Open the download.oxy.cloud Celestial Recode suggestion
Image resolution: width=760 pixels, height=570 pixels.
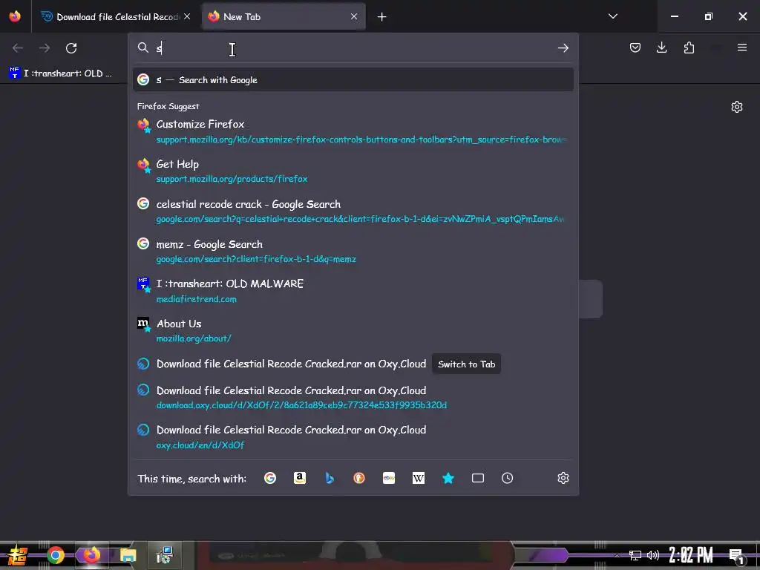[x=353, y=397]
